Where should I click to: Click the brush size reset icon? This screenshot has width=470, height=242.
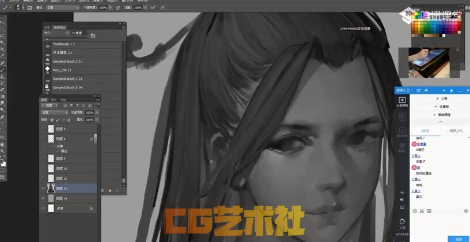pos(67,33)
